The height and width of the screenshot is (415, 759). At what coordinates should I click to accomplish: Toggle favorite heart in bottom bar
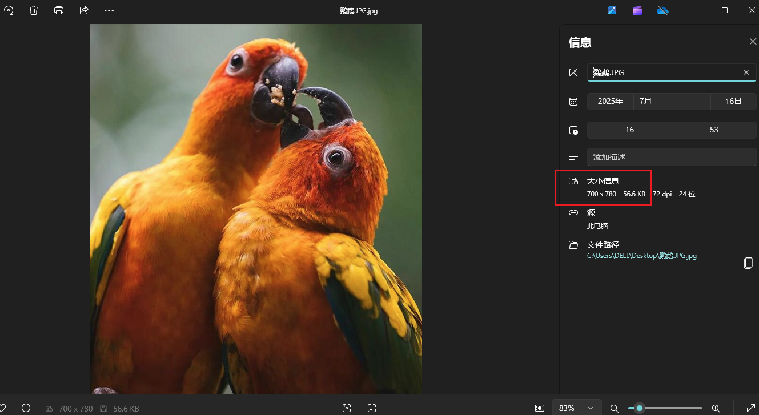tap(3, 408)
